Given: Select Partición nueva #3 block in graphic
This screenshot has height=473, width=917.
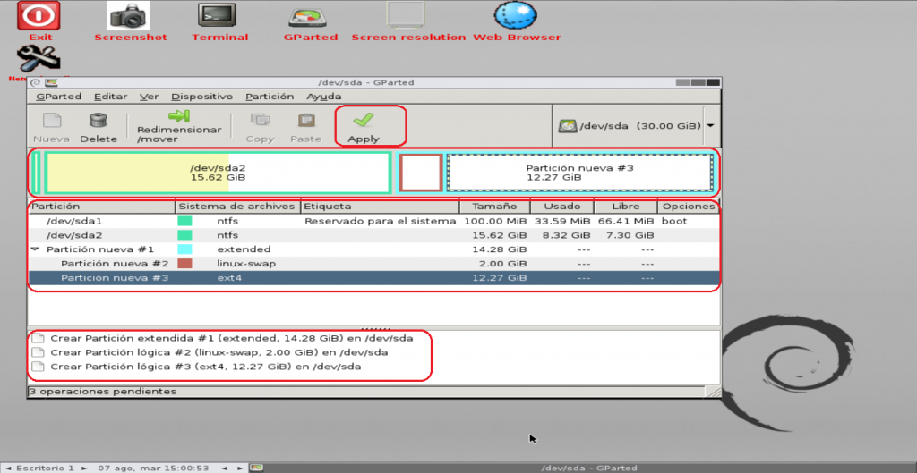Looking at the screenshot, I should tap(579, 173).
